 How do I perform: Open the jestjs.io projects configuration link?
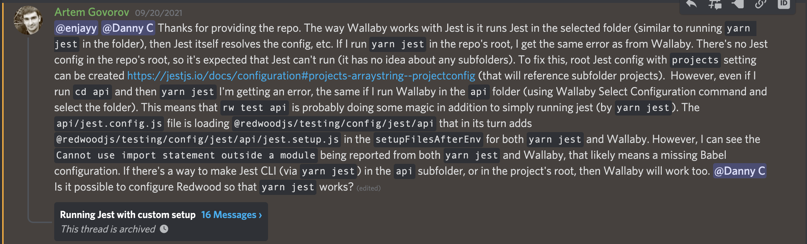pyautogui.click(x=301, y=76)
